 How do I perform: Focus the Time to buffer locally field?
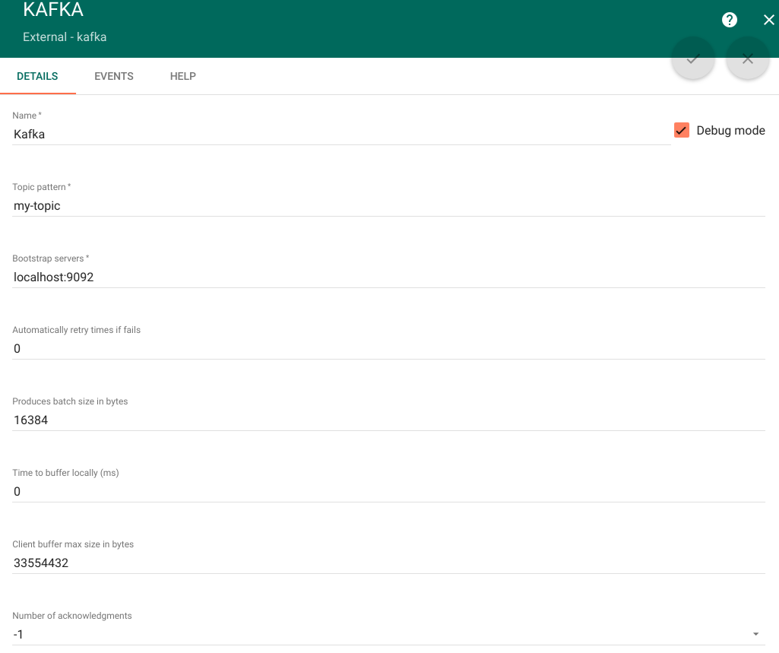388,492
